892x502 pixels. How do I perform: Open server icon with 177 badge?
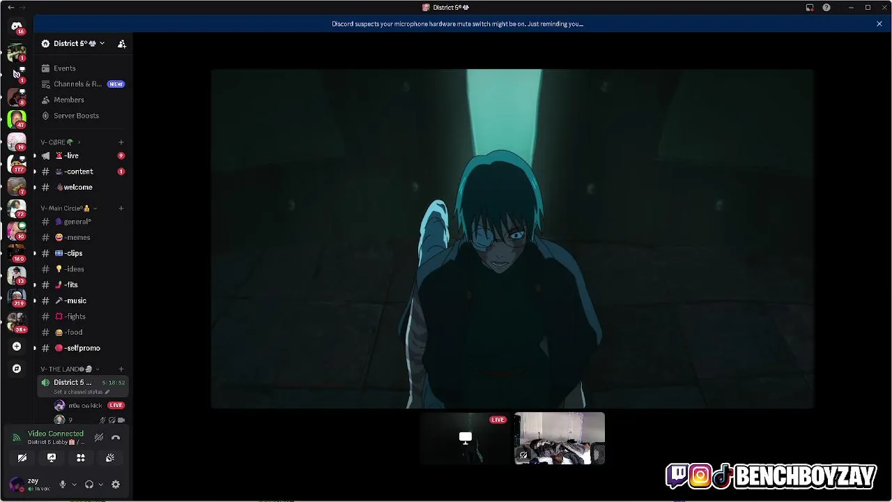tap(17, 164)
